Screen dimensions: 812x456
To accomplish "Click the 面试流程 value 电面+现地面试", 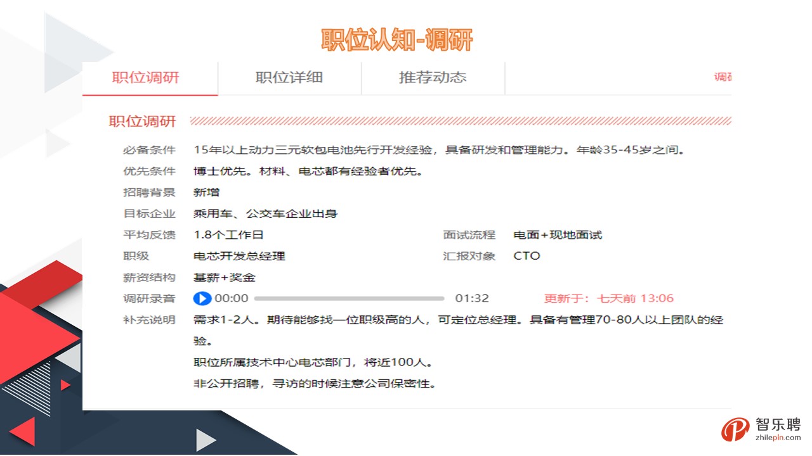I will point(558,235).
